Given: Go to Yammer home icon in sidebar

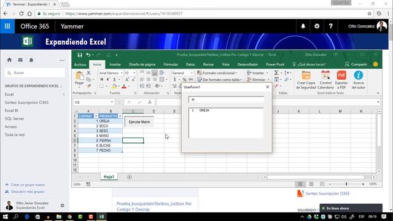Looking at the screenshot, I should click(x=9, y=60).
